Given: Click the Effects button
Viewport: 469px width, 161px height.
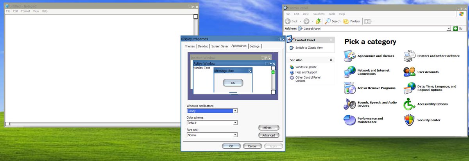Looking at the screenshot, I should point(269,128).
